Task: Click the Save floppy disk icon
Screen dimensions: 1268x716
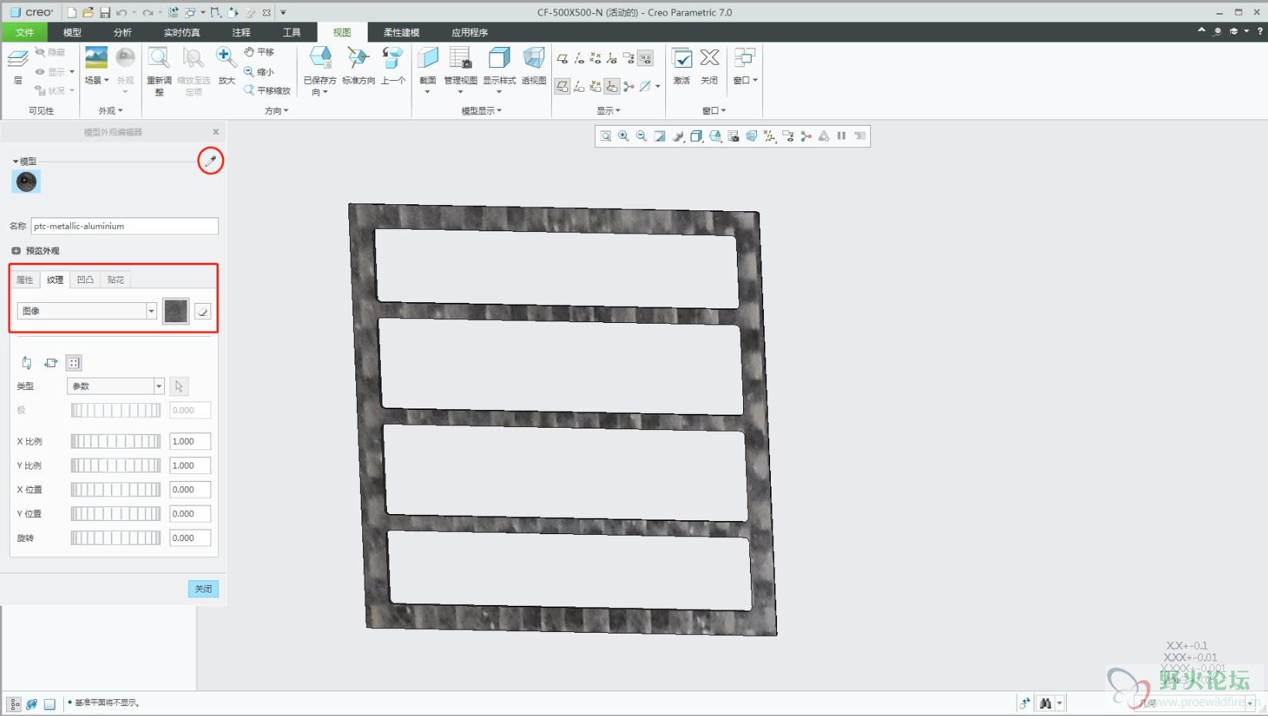Action: tap(105, 12)
